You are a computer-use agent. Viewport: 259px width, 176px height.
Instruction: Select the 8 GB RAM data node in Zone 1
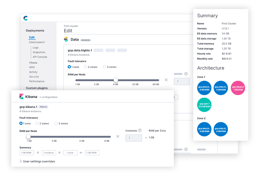point(204,88)
